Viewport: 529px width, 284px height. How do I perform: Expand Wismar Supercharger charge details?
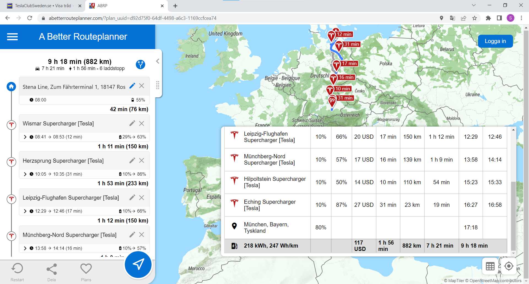25,137
